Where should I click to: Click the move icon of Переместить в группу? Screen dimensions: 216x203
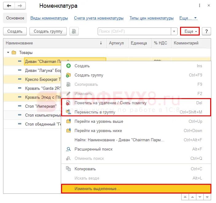click(69, 112)
